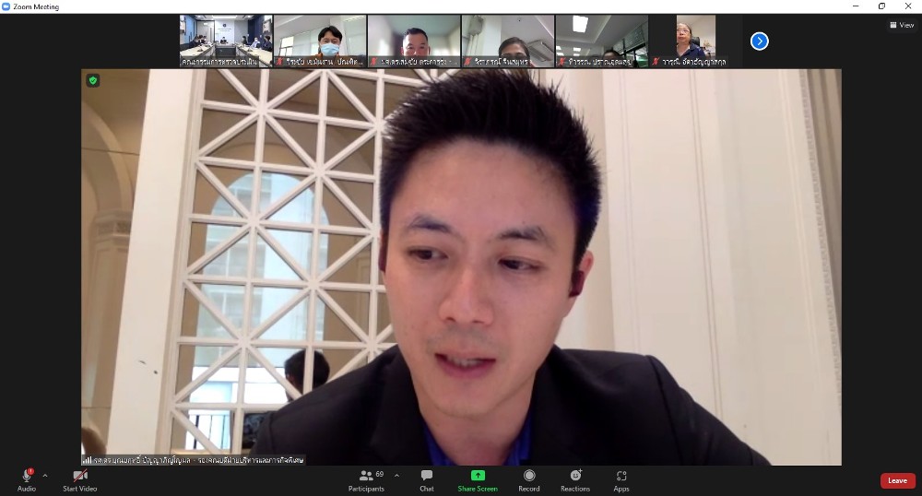Viewport: 922px width, 496px height.
Task: Select the last thumbnail in the gallery strip
Action: [x=695, y=41]
